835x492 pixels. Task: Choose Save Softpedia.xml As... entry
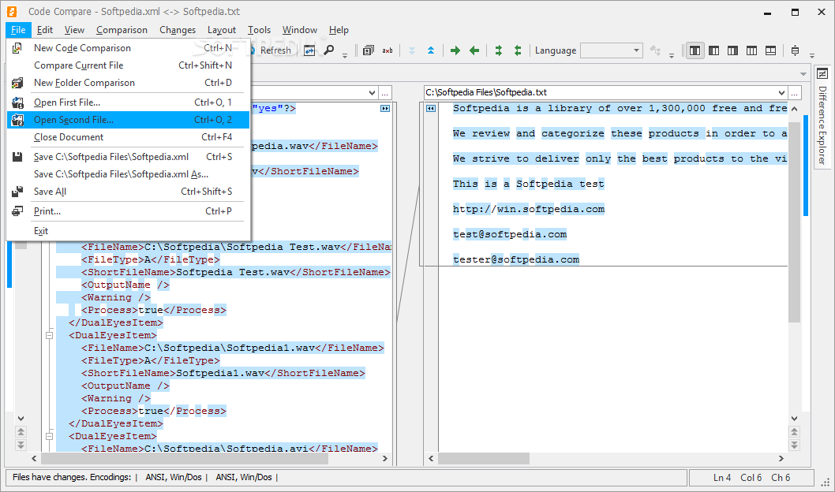pyautogui.click(x=128, y=174)
